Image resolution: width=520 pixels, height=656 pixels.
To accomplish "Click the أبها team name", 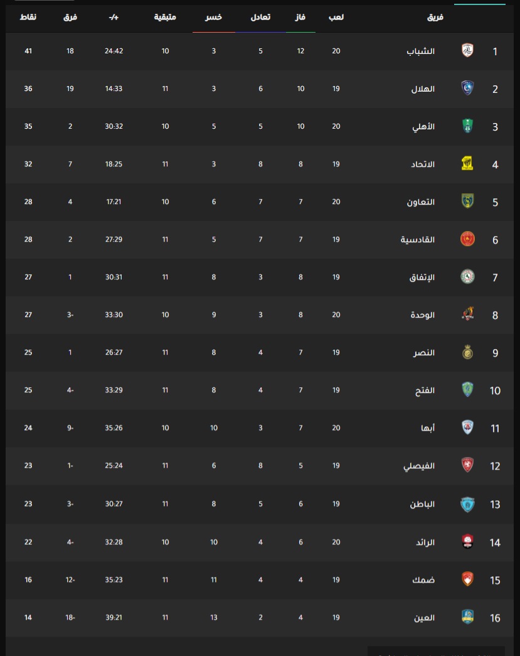I will click(x=428, y=428).
